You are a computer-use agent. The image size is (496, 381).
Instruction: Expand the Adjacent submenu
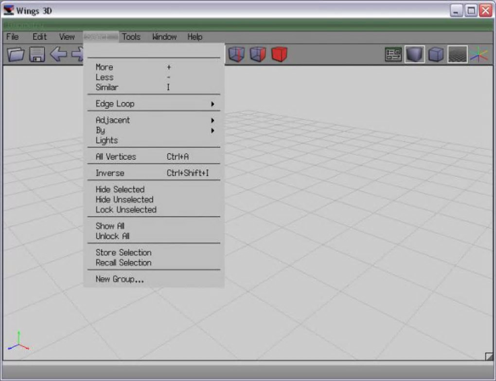pyautogui.click(x=154, y=120)
